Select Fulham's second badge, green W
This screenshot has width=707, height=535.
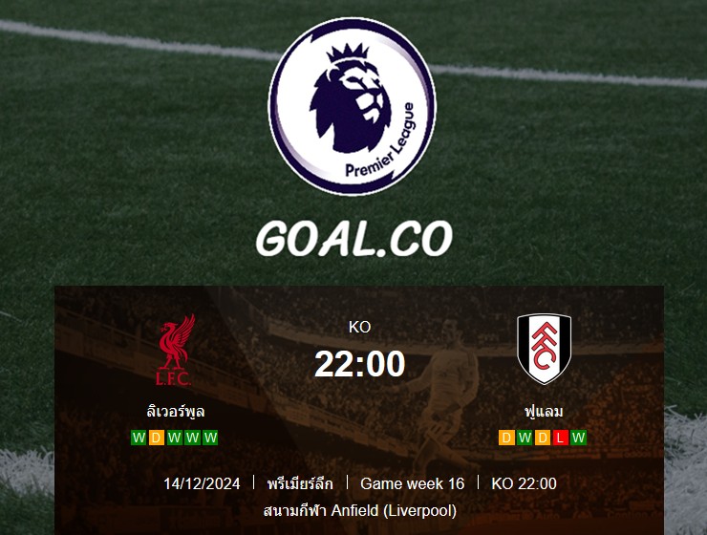(x=525, y=438)
